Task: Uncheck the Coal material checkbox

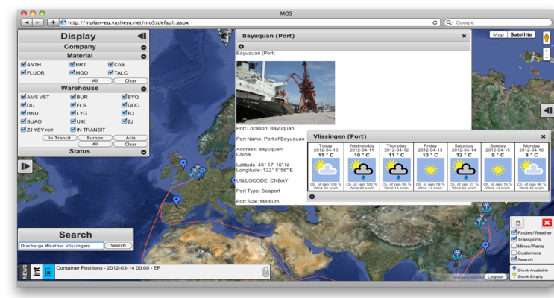Action: coord(110,64)
